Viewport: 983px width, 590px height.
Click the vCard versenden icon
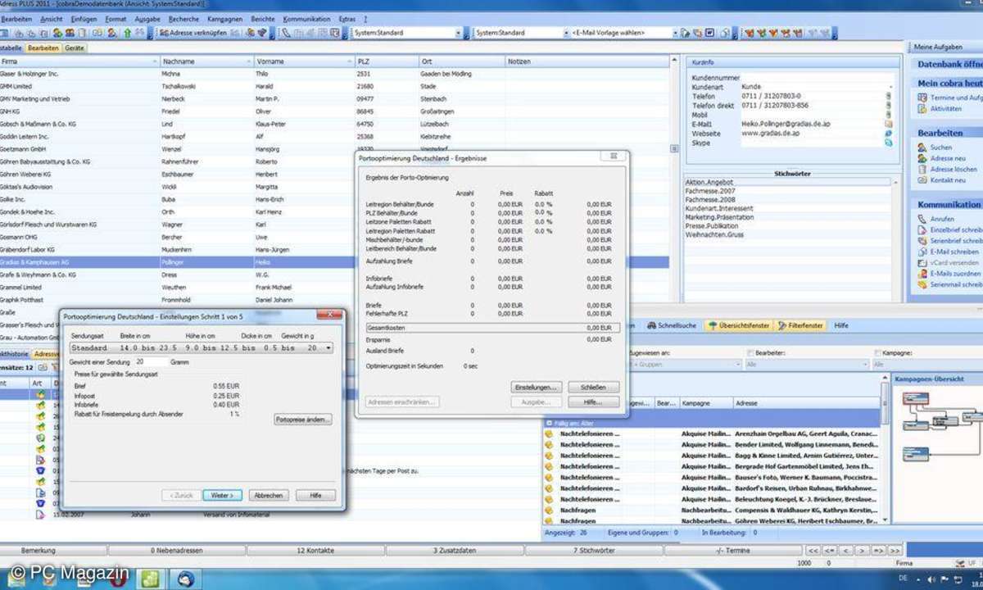pyautogui.click(x=922, y=262)
